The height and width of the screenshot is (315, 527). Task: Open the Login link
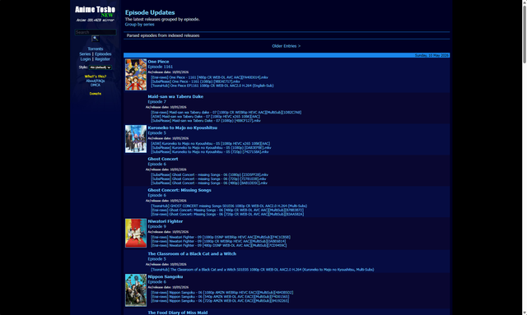pyautogui.click(x=86, y=59)
